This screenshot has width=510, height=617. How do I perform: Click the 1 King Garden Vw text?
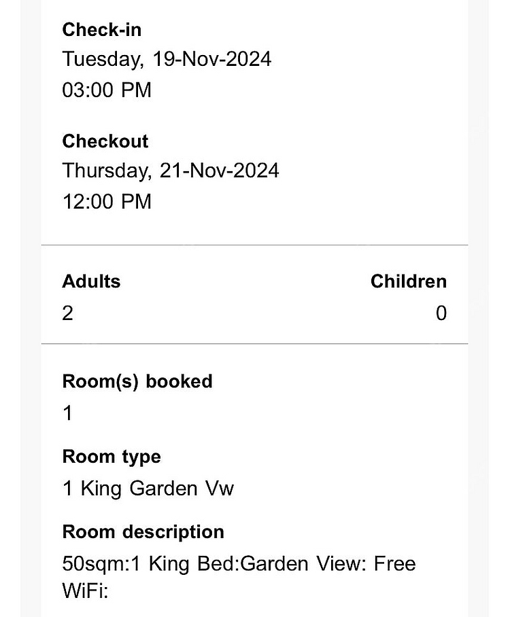[148, 489]
